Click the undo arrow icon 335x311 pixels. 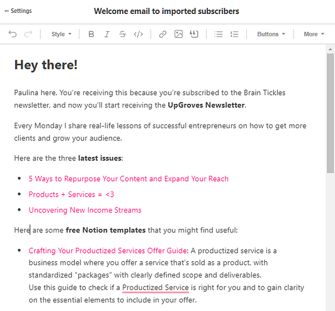point(13,34)
